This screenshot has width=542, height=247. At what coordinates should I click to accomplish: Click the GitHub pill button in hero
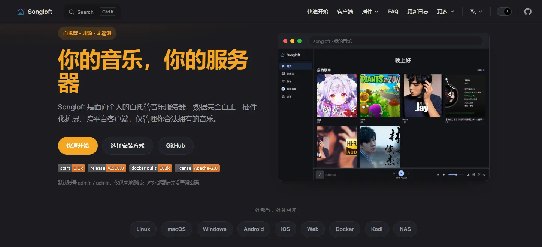pos(176,146)
